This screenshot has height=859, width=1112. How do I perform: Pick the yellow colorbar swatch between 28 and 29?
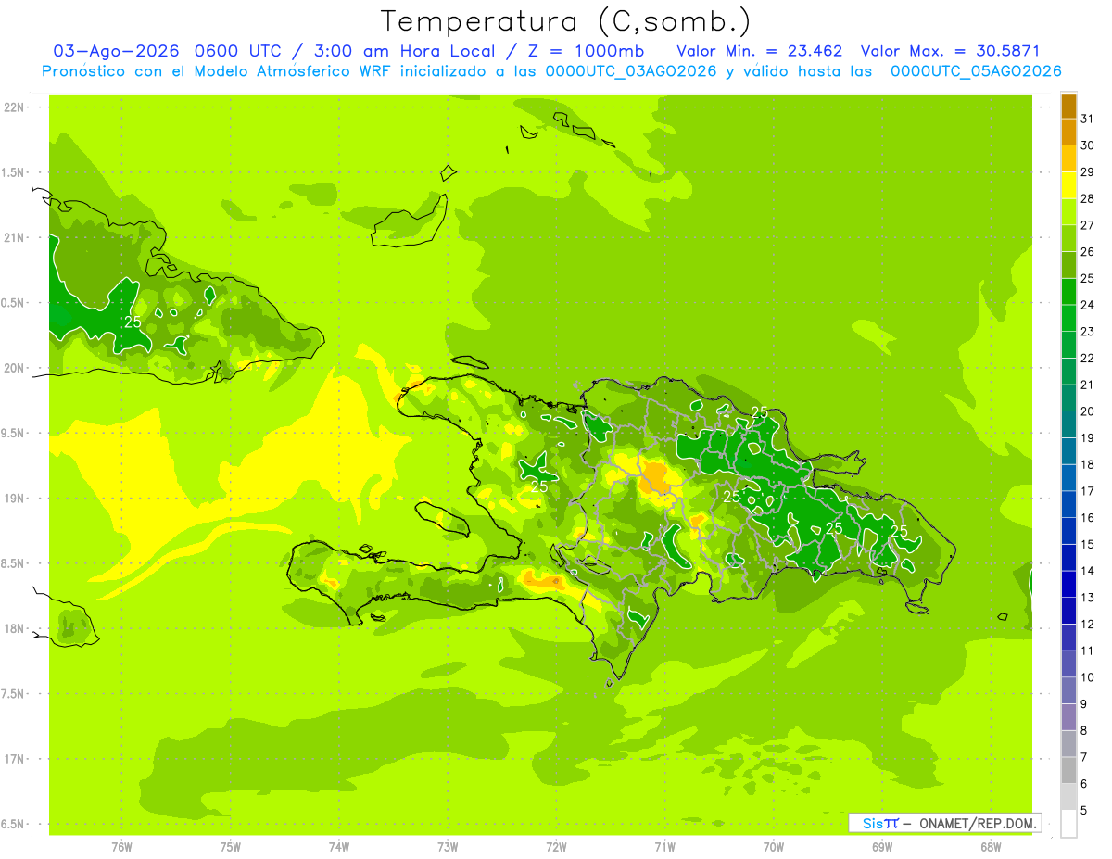click(x=1068, y=185)
